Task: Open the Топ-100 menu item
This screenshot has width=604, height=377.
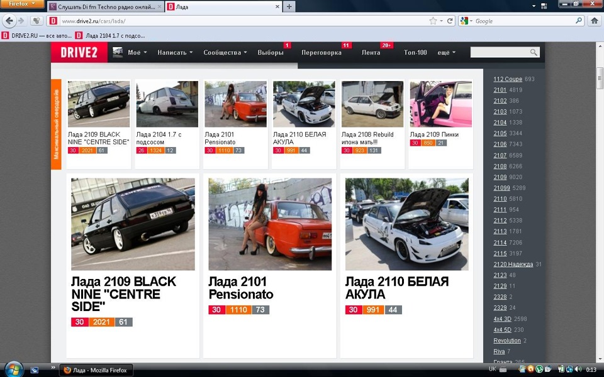Action: (x=415, y=52)
